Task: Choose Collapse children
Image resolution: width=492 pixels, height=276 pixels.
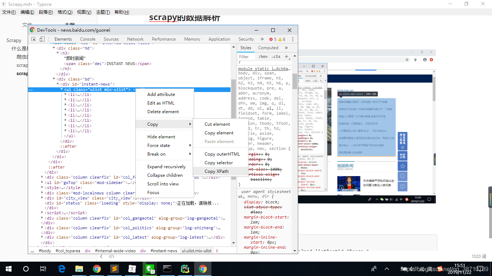Action: tap(165, 175)
